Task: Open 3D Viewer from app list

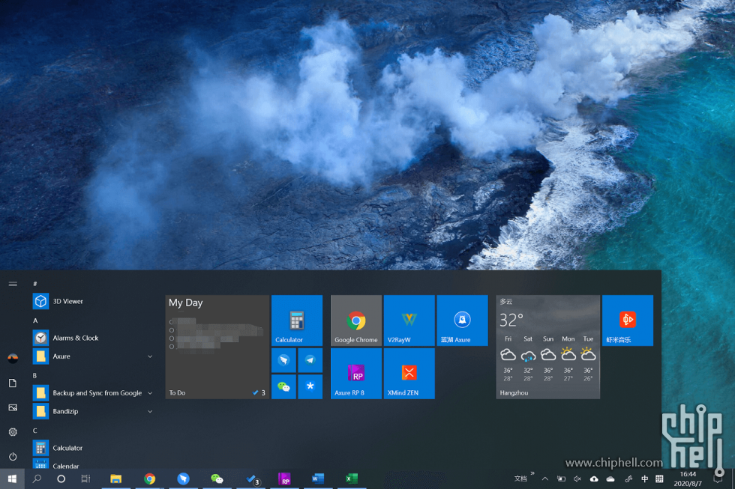Action: pos(93,301)
